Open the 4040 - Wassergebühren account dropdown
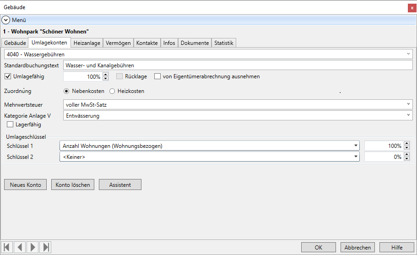This screenshot has width=417, height=255. [408, 54]
